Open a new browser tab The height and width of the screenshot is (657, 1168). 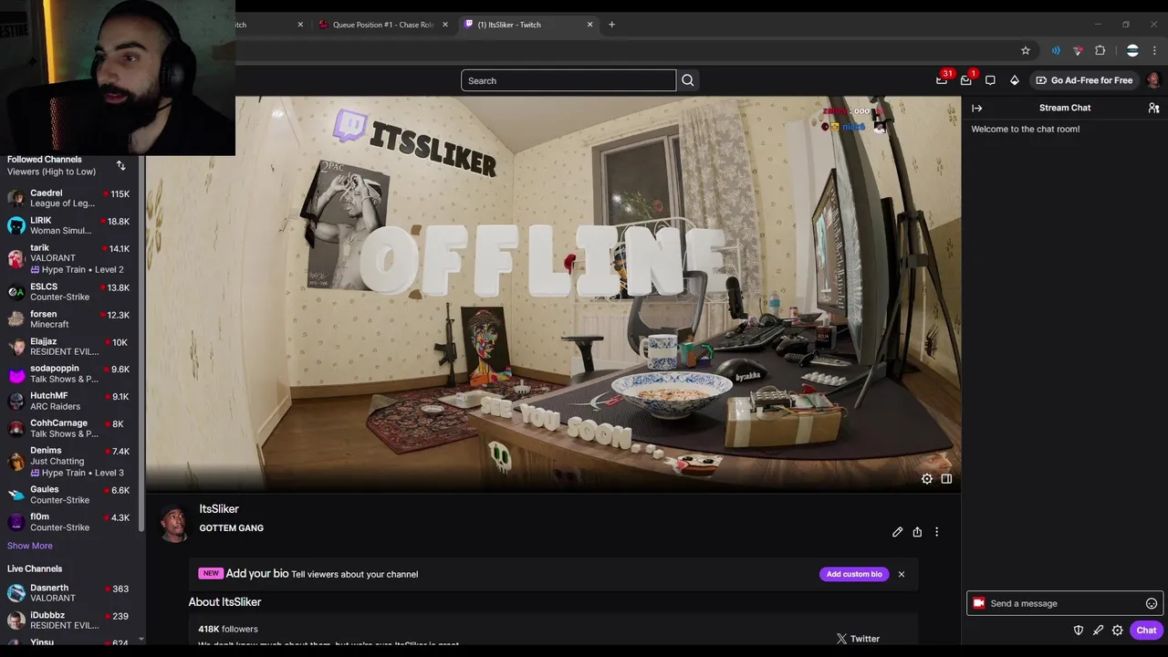[x=611, y=25]
